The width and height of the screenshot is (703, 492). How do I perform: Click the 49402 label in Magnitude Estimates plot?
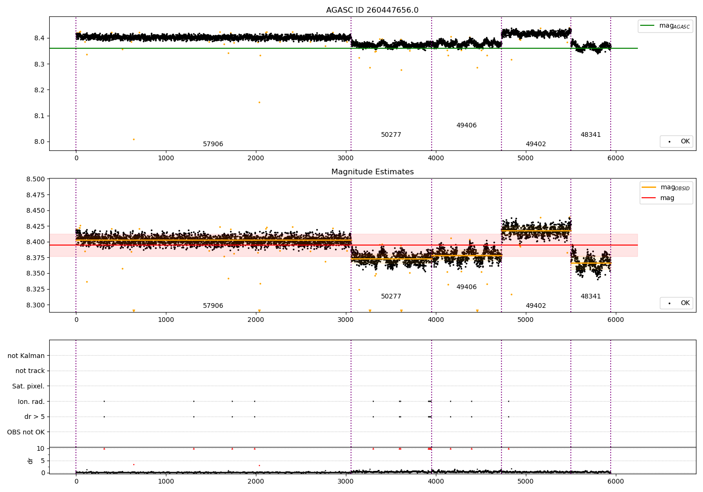[536, 306]
